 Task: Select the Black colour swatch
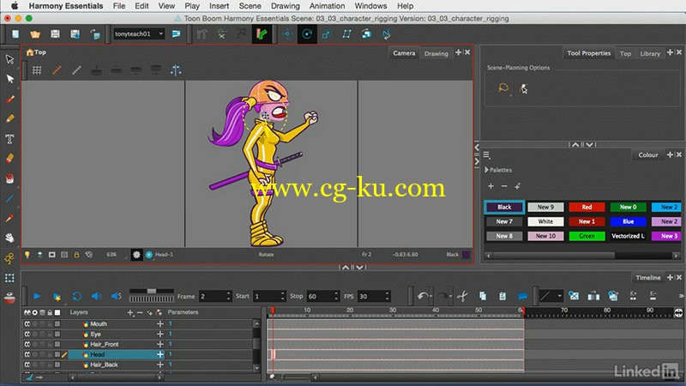(504, 207)
